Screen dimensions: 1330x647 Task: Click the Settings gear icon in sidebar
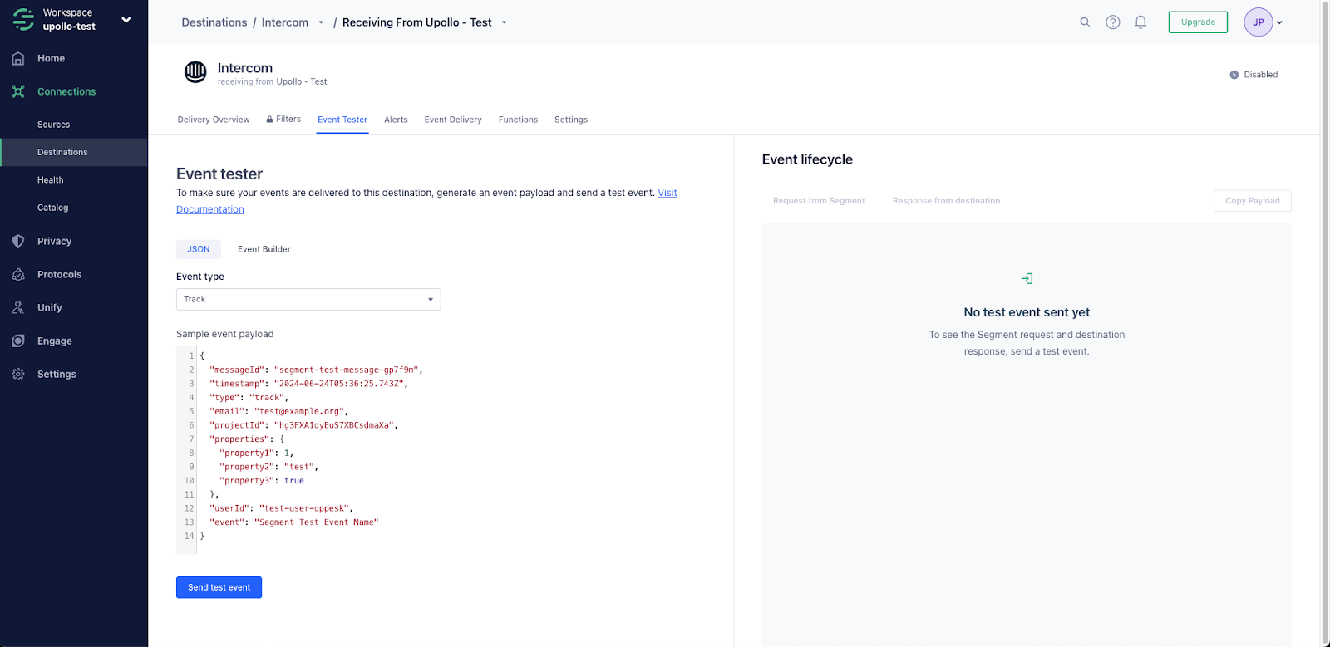18,374
